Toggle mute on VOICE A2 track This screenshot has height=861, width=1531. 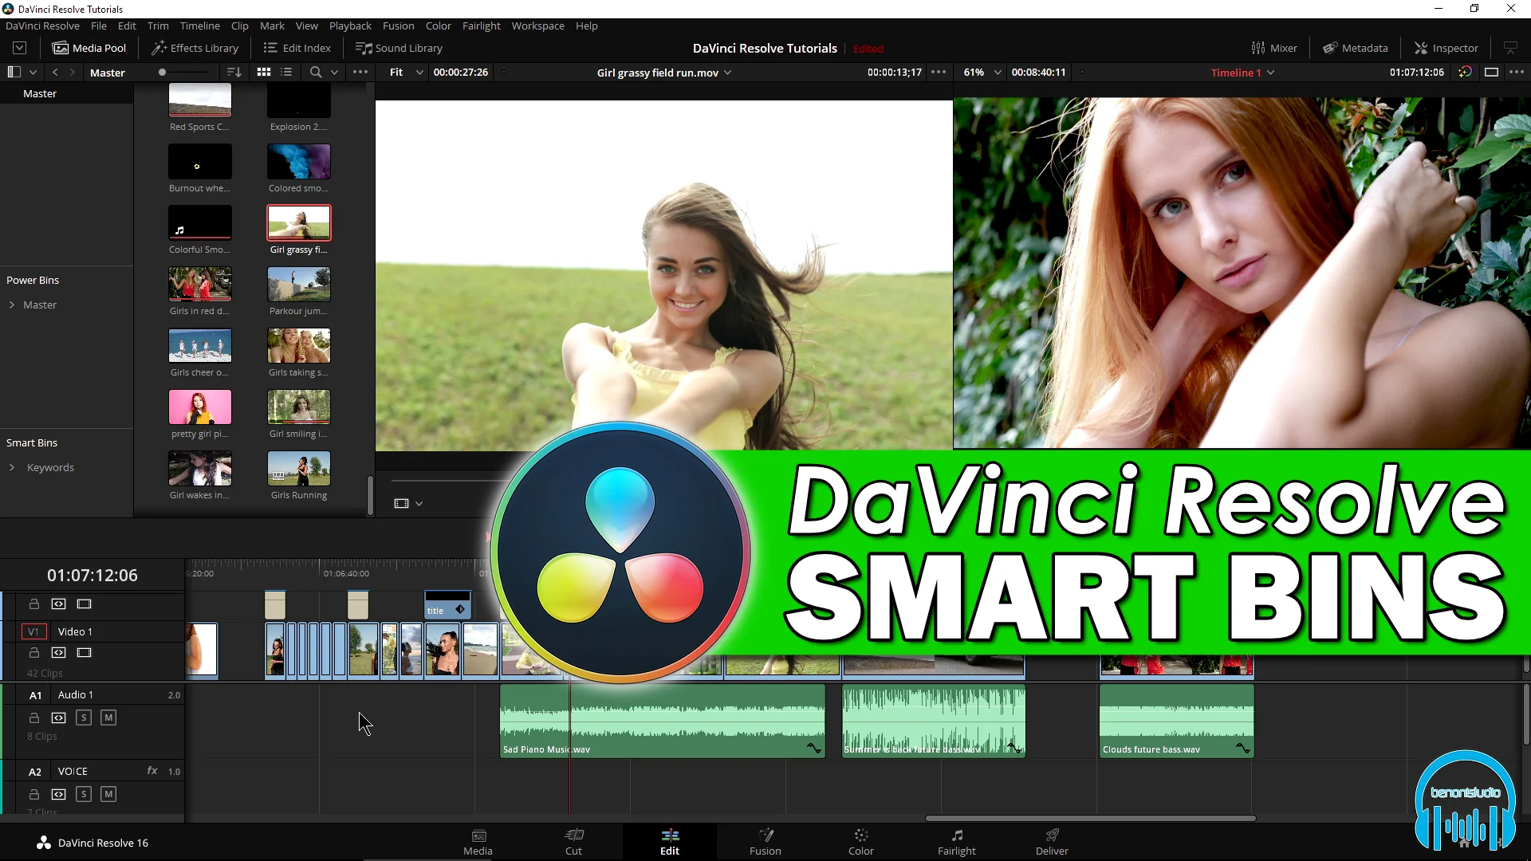tap(108, 794)
